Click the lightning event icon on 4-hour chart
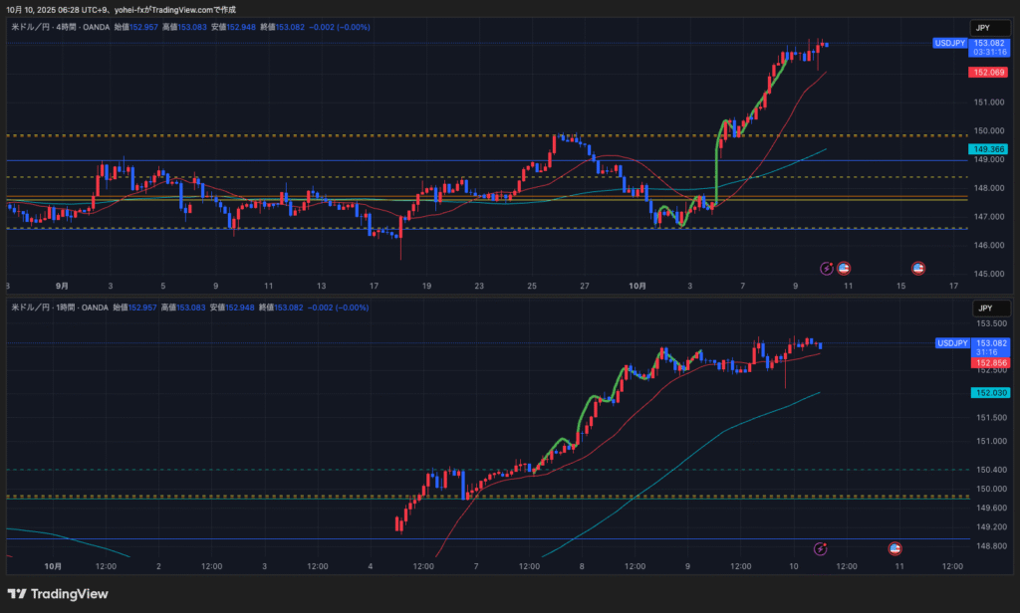The height and width of the screenshot is (613, 1020). click(826, 268)
